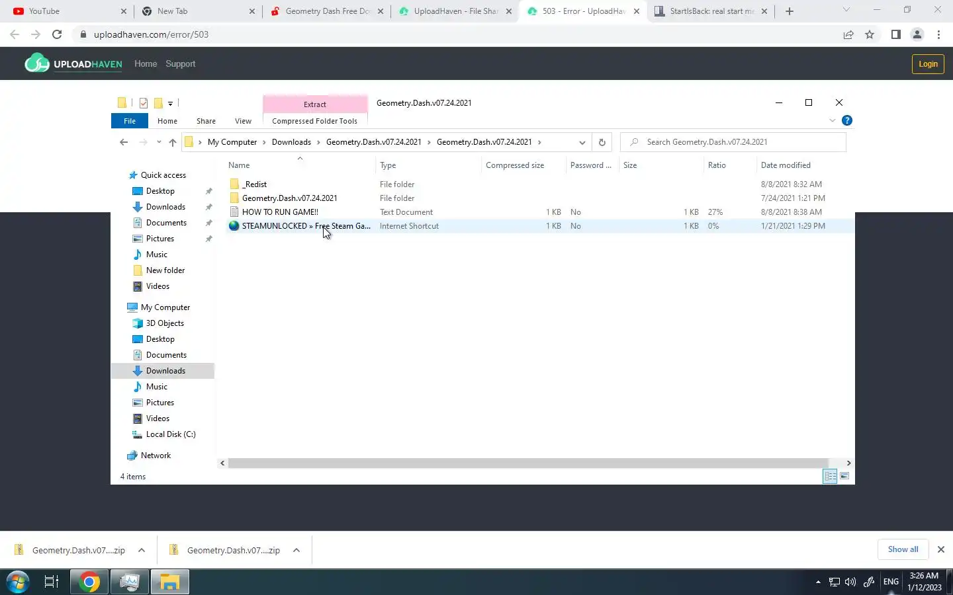Click Support link on UploadHaven navbar
The height and width of the screenshot is (595, 953).
(181, 63)
